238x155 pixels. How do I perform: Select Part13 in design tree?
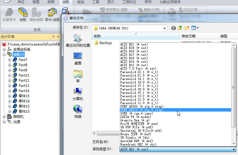click(x=24, y=85)
